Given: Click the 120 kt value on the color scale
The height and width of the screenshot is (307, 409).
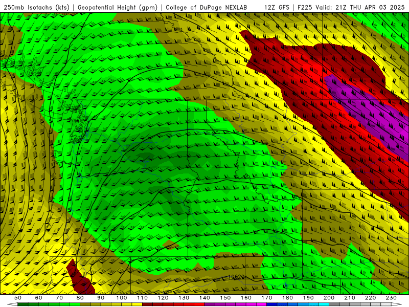Looking at the screenshot, I should point(163,298).
